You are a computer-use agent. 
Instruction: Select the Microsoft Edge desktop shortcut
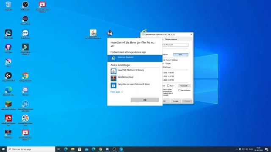point(8,91)
